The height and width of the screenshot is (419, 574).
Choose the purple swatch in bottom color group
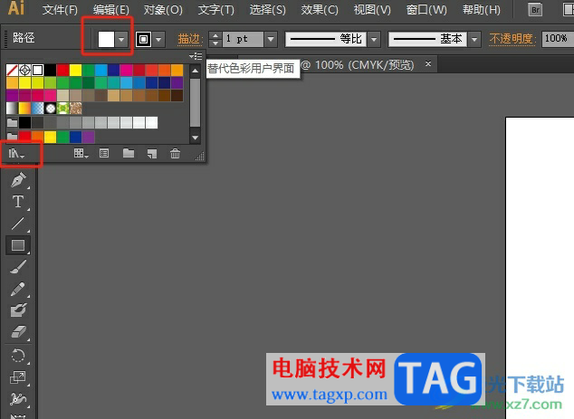pyautogui.click(x=88, y=137)
